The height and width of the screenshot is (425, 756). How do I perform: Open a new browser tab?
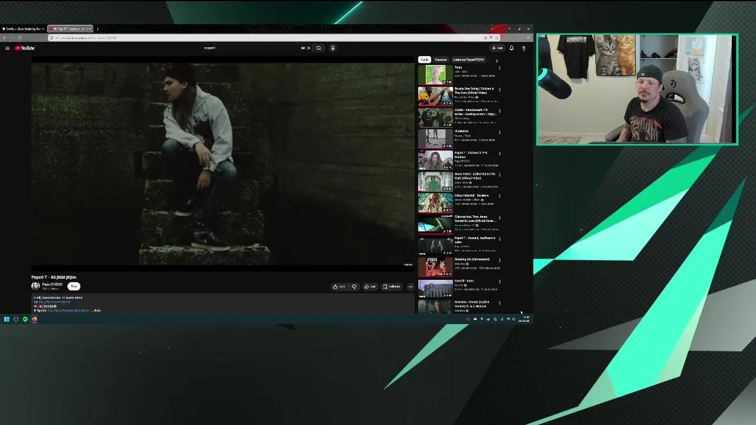[98, 28]
